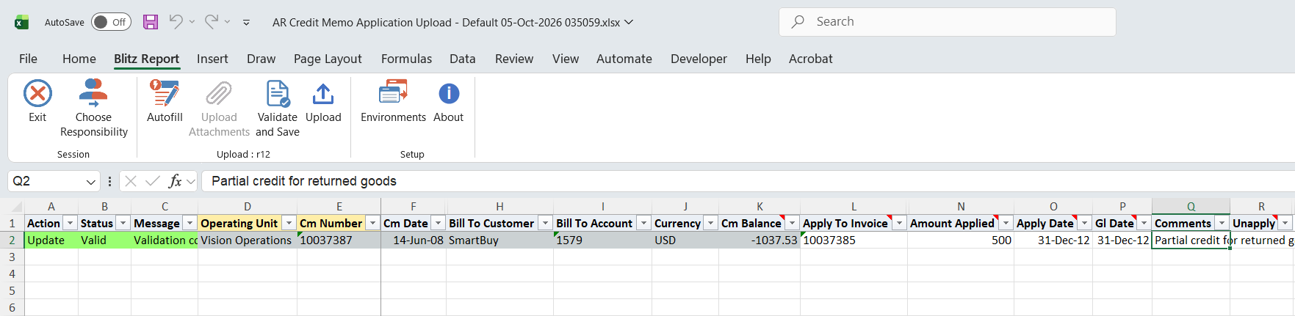Click the Undo arrow
The height and width of the screenshot is (316, 1295).
tap(176, 22)
